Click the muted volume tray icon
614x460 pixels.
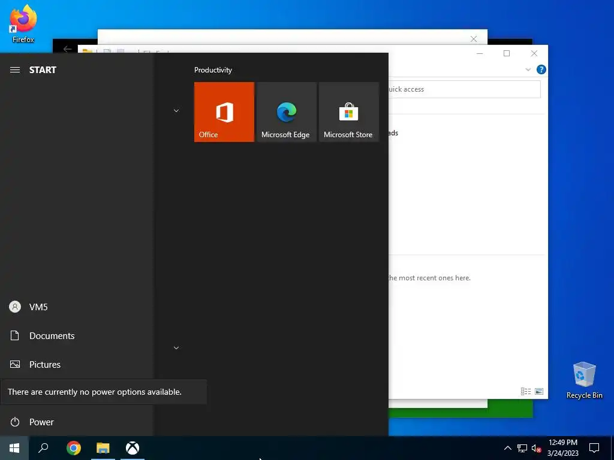537,448
